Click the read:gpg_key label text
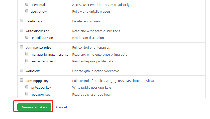Screen dimensions: 210x119 (40, 95)
